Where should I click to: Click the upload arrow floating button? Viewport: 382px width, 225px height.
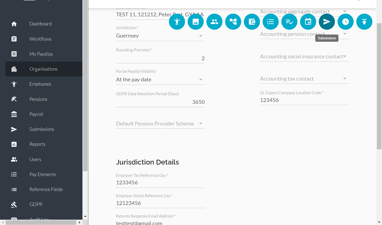point(364,22)
